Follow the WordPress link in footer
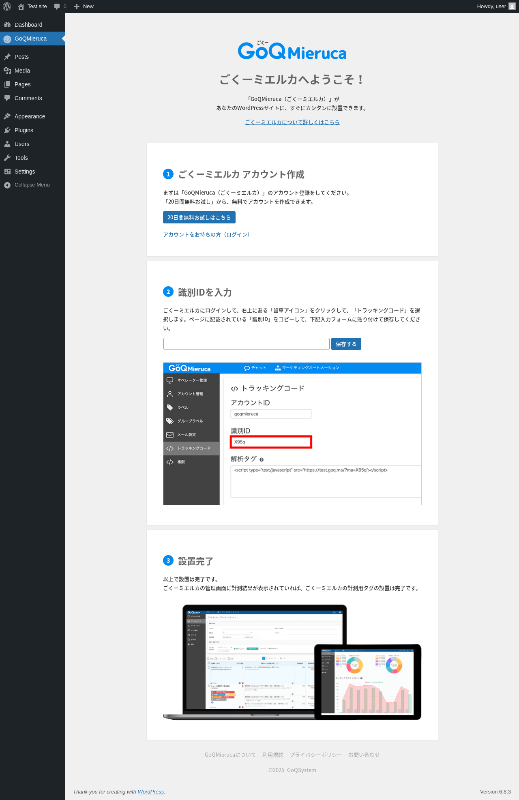This screenshot has height=800, width=519. click(151, 791)
